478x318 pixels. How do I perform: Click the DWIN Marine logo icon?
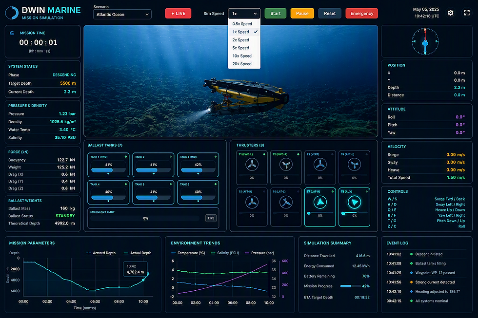point(12,13)
